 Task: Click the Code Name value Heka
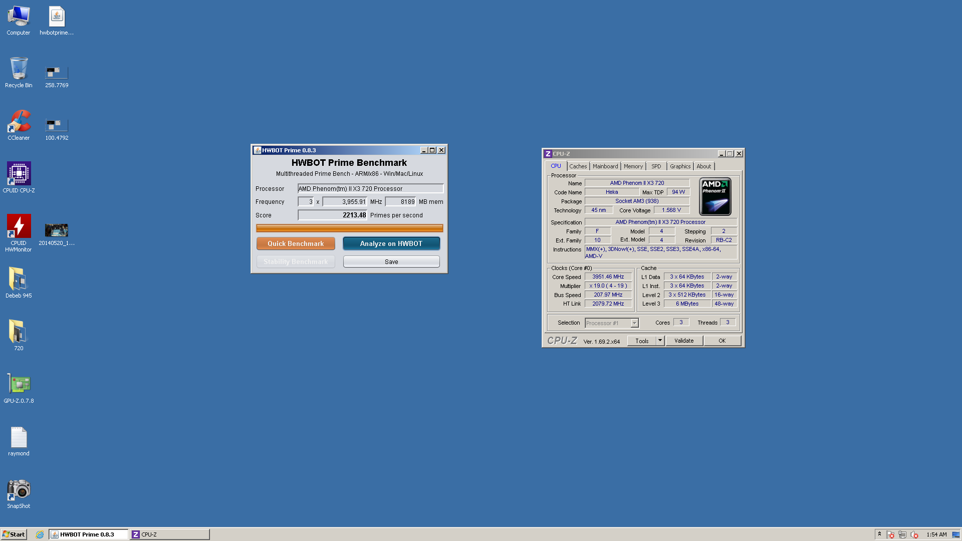click(x=612, y=192)
